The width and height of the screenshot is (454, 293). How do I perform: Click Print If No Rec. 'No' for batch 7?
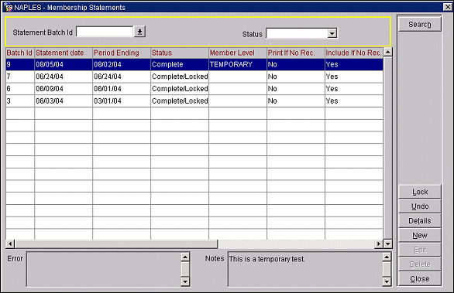[x=296, y=77]
